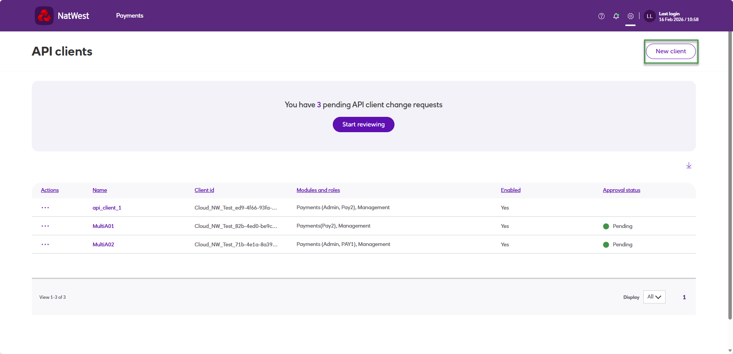Image resolution: width=733 pixels, height=354 pixels.
Task: Expand the Display All dropdown
Action: 654,297
